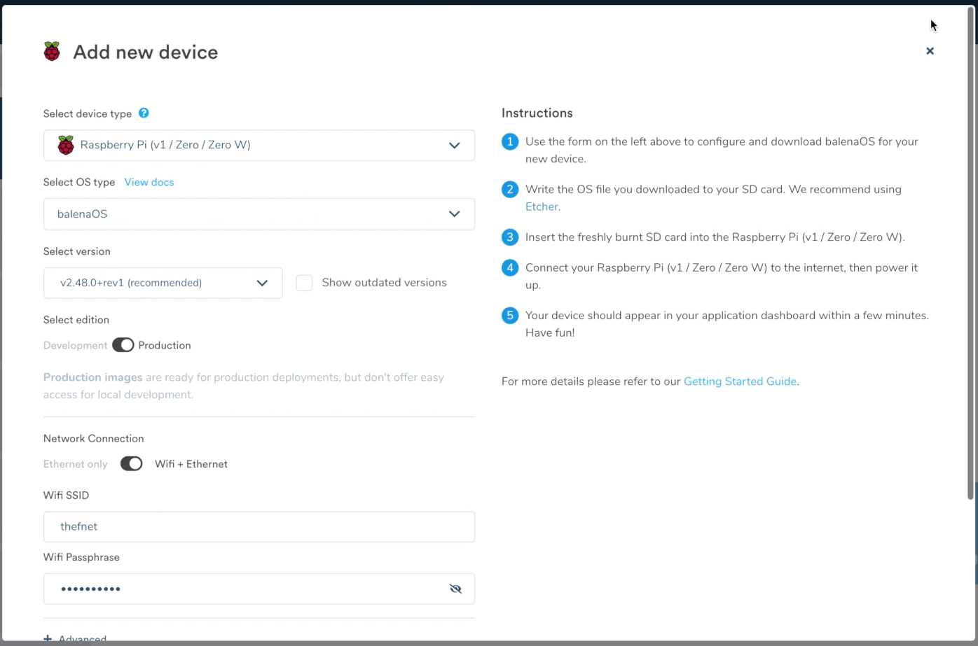Image resolution: width=978 pixels, height=646 pixels.
Task: Switch network connection toggle to Ethernet only
Action: pyautogui.click(x=131, y=464)
